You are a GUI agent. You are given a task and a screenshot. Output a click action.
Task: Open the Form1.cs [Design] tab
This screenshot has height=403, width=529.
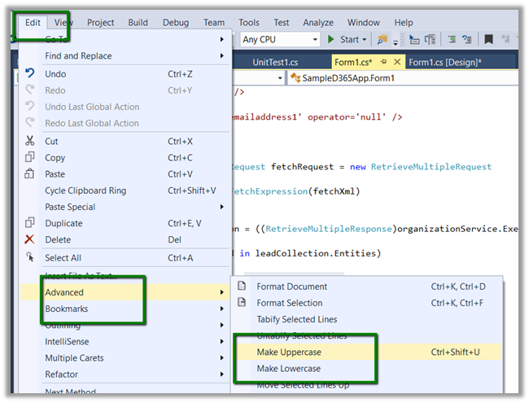[x=444, y=62]
